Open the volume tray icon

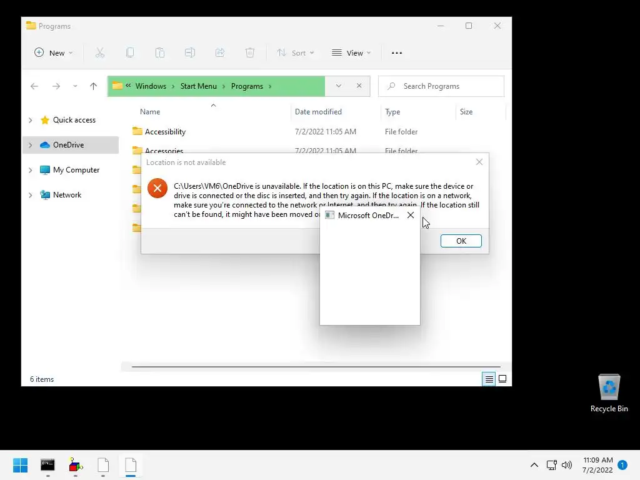566,465
